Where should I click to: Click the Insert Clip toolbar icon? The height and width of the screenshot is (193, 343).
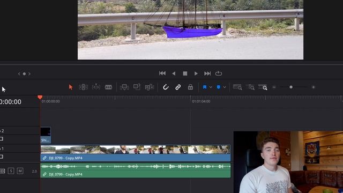coord(124,87)
